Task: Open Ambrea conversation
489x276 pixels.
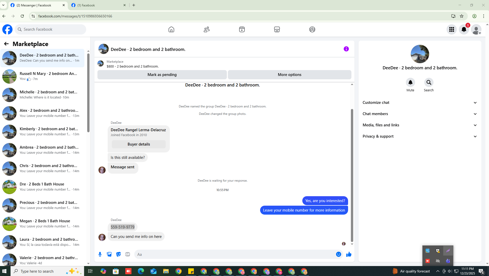Action: pyautogui.click(x=42, y=150)
